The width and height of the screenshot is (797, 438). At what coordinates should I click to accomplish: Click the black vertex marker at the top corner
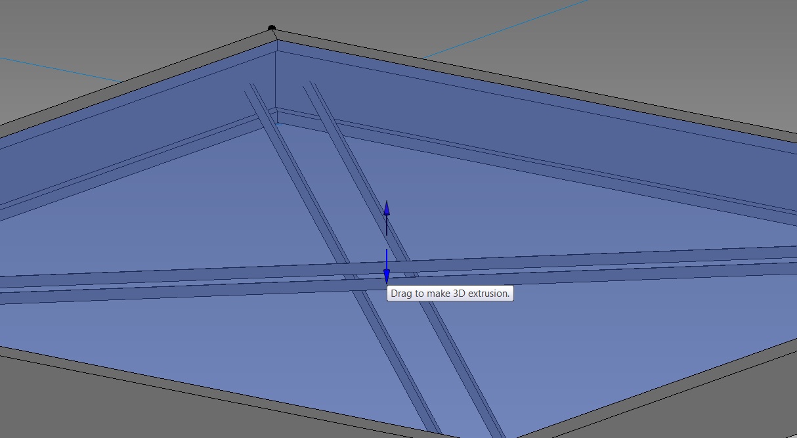(271, 28)
